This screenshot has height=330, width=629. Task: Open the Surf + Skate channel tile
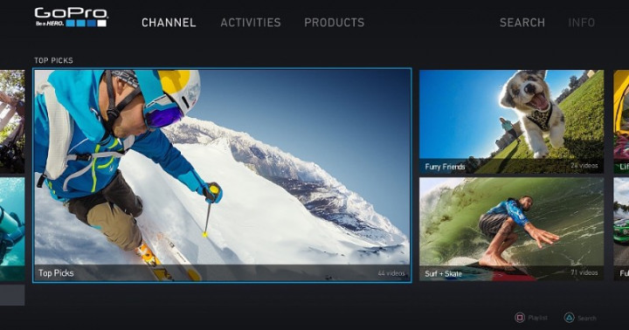click(x=511, y=229)
